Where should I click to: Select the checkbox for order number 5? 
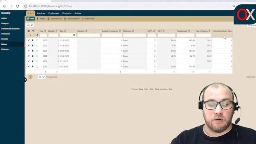click(37, 56)
